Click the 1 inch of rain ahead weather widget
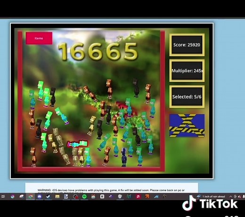 (x=211, y=196)
